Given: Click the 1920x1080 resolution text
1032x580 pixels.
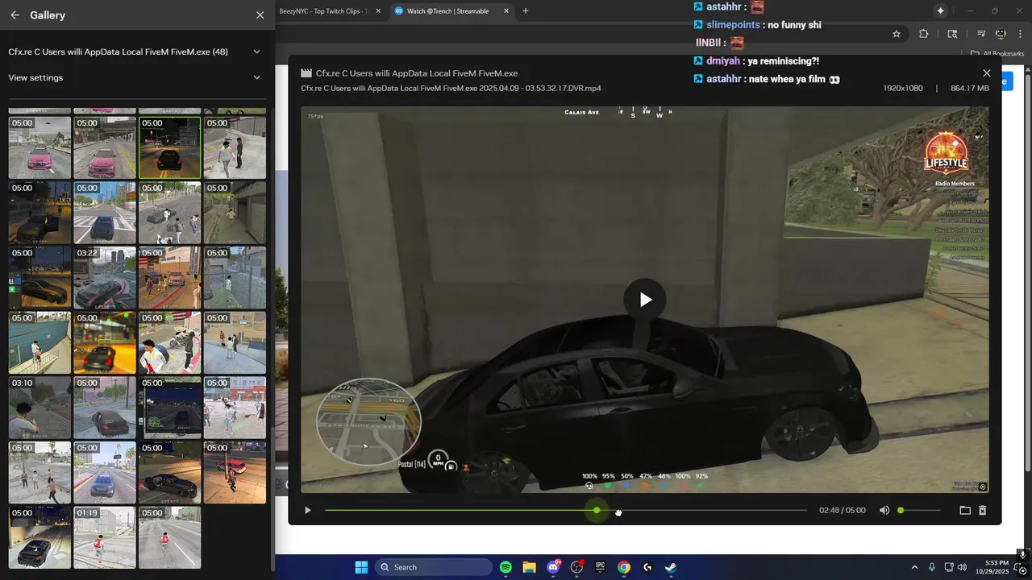Looking at the screenshot, I should point(903,88).
